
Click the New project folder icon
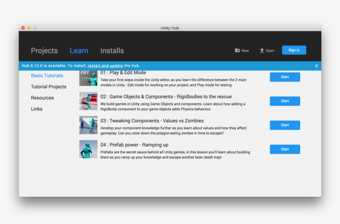coord(237,50)
